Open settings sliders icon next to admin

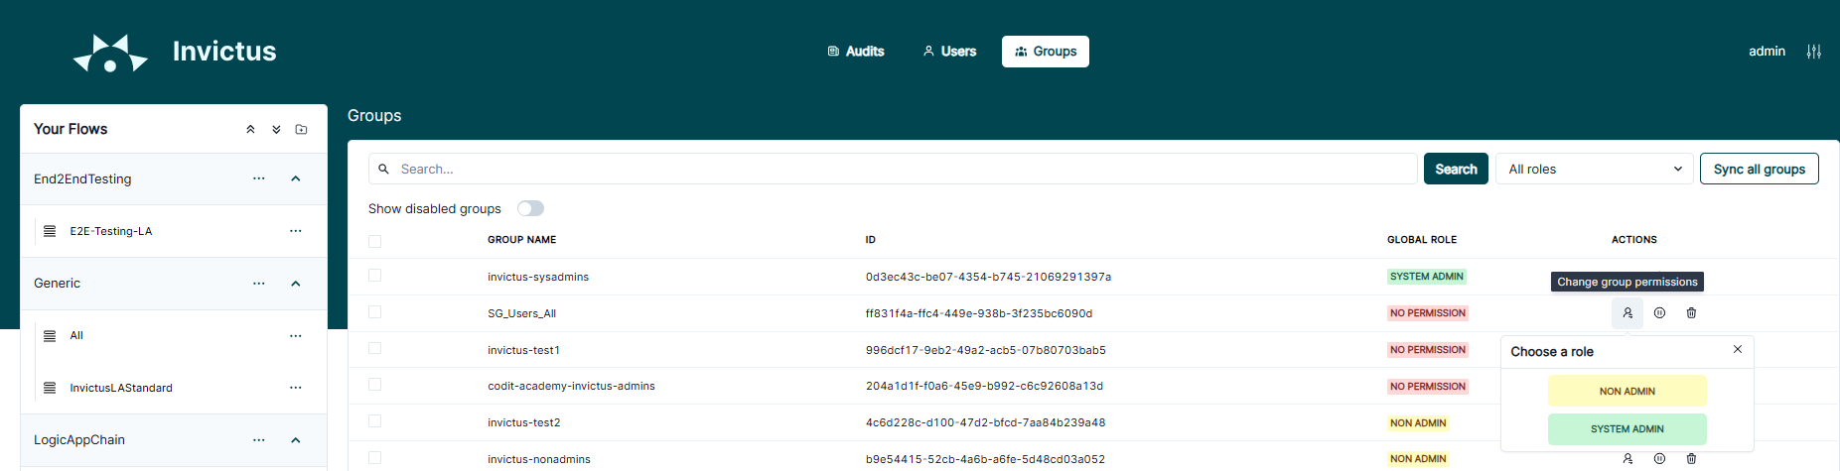coord(1813,52)
